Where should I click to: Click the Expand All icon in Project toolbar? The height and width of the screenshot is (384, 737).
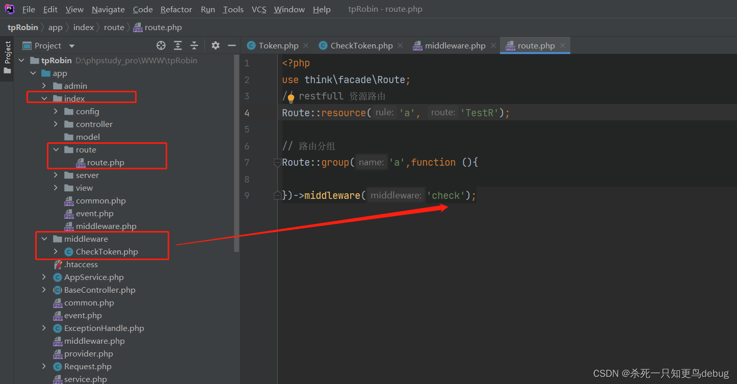point(177,45)
